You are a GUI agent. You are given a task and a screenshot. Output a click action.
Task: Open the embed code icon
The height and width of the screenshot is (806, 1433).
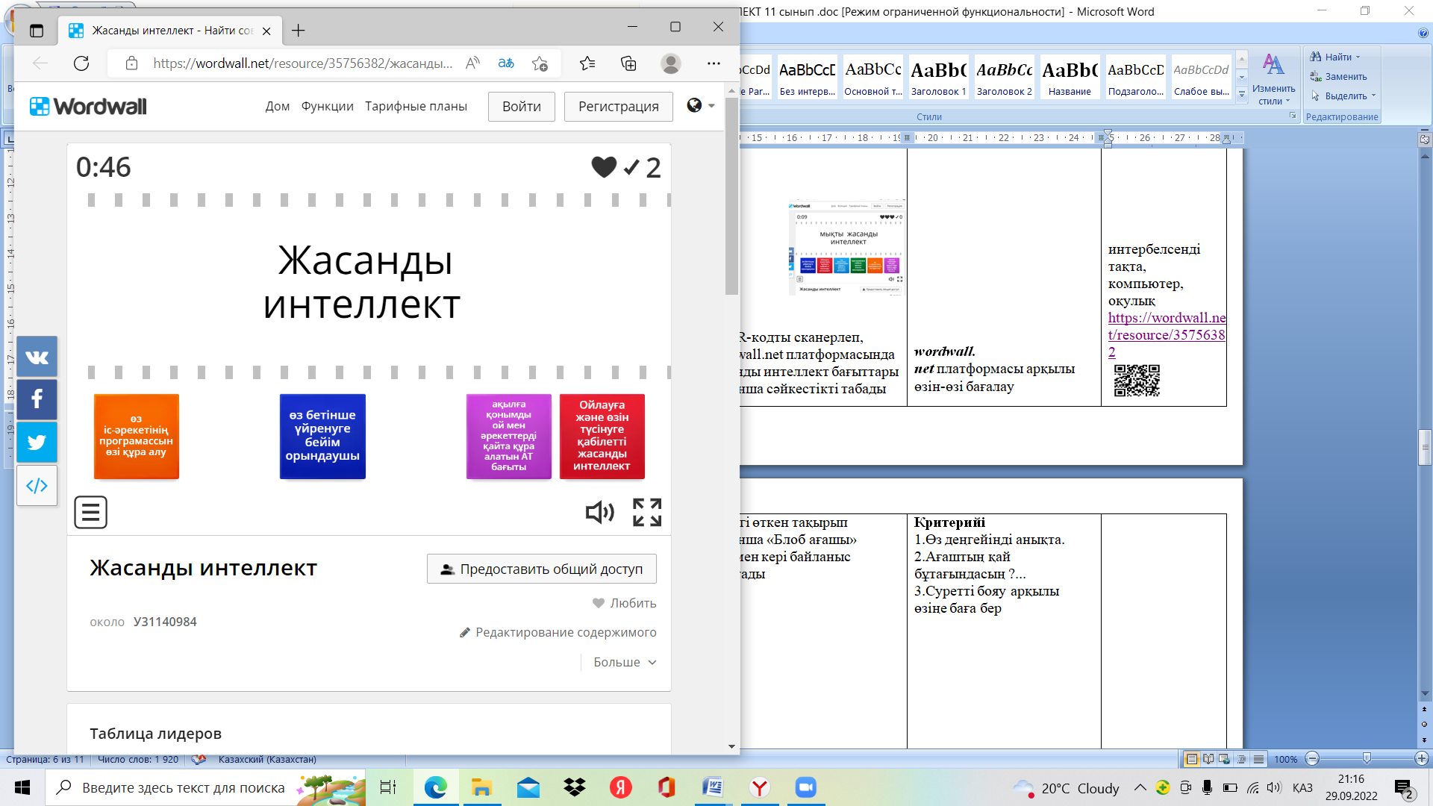(37, 486)
